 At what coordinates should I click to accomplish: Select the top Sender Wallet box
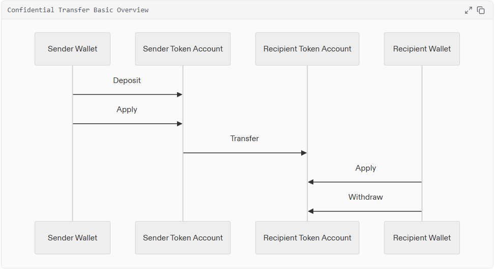pos(72,49)
